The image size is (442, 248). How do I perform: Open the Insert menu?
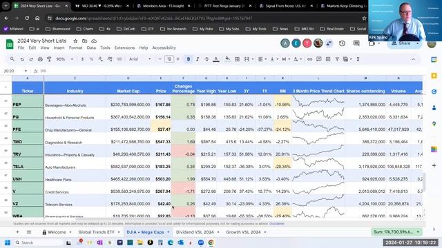pyautogui.click(x=59, y=48)
